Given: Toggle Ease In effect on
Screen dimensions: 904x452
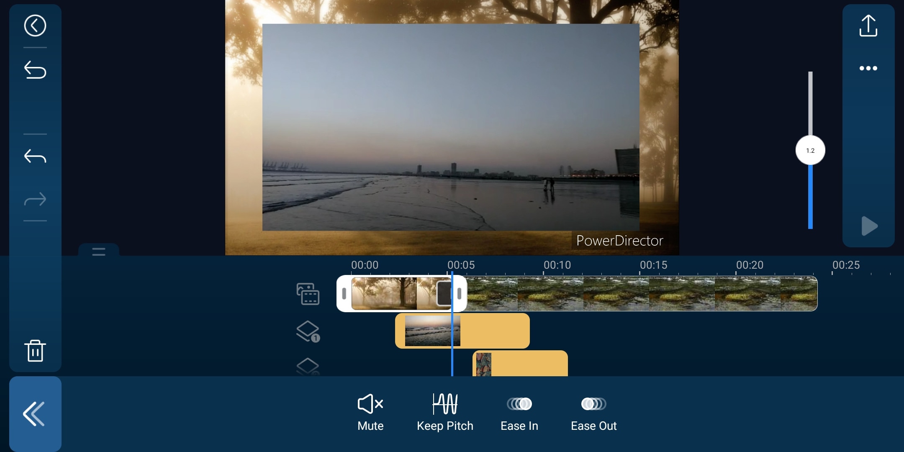Looking at the screenshot, I should click(519, 403).
